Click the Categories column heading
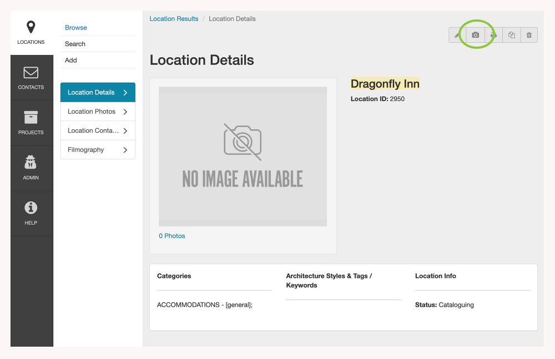This screenshot has height=359, width=555. [174, 276]
